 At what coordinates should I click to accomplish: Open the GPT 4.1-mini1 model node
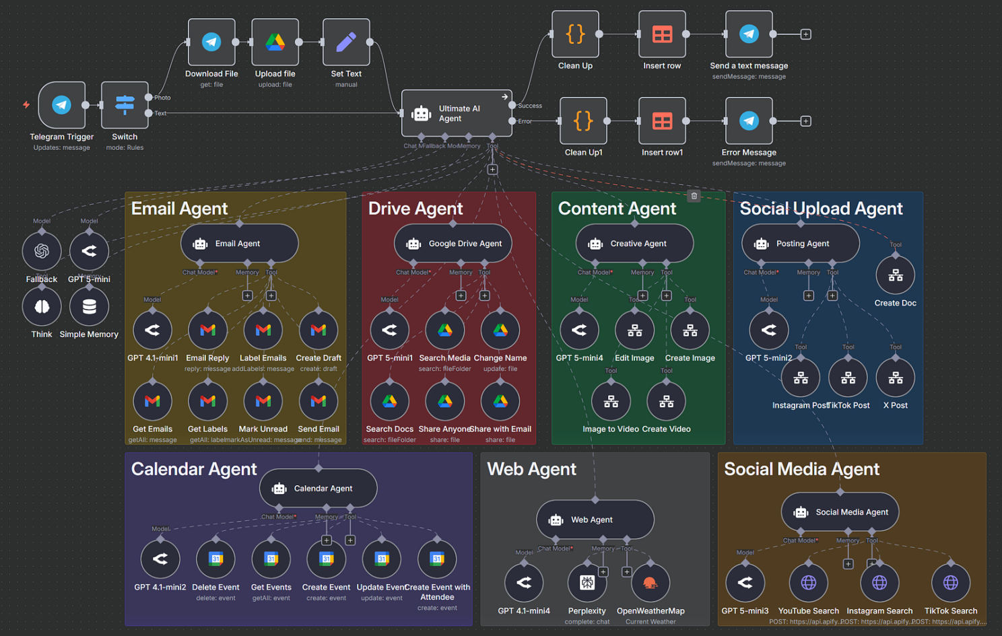[x=152, y=330]
